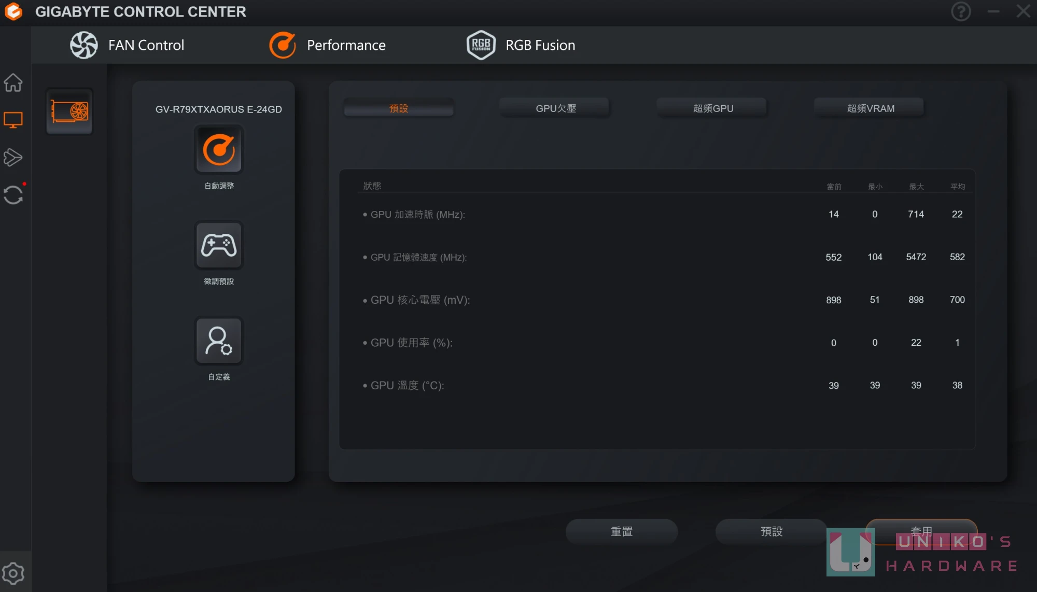Click the GV-R79XTXAORUS E-24GD model name

coord(219,109)
